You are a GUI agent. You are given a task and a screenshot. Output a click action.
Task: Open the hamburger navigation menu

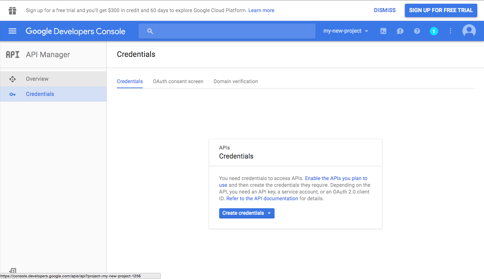click(x=12, y=31)
